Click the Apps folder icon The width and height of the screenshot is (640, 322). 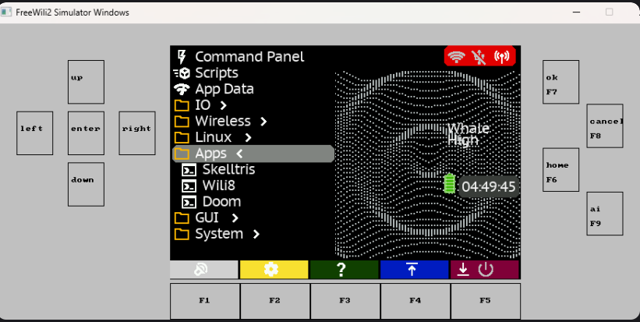click(182, 154)
